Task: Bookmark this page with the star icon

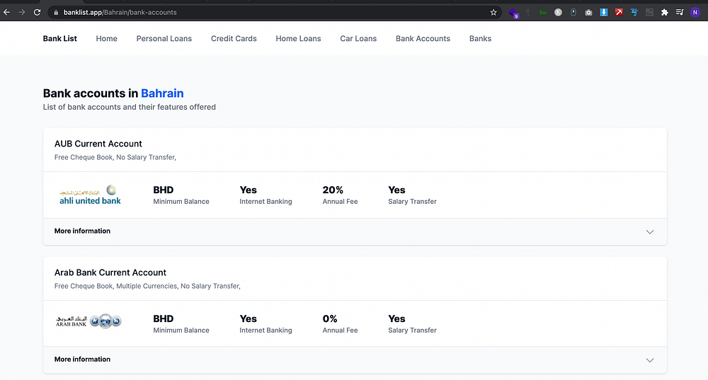Action: (493, 12)
